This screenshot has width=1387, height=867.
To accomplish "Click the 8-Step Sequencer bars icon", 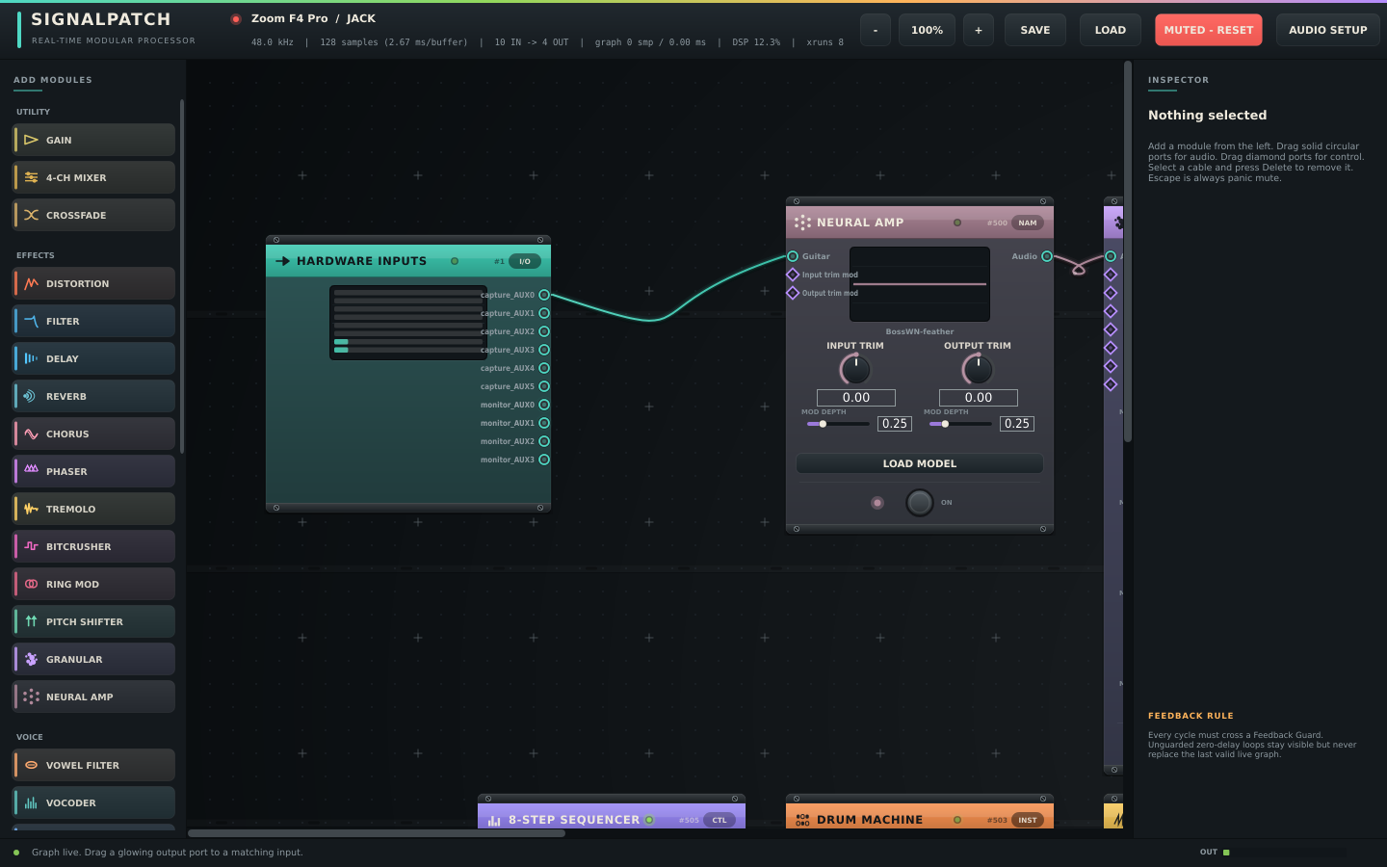I will click(x=494, y=821).
